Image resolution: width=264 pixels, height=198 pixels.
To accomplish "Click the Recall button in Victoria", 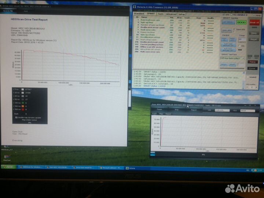I will point(254,39).
